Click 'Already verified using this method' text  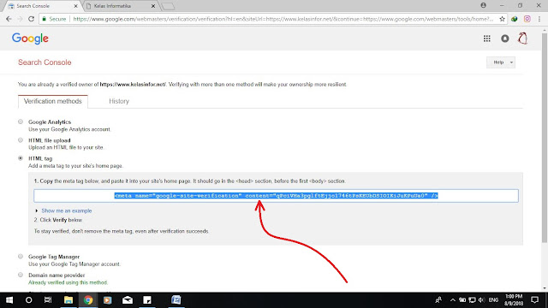point(68,282)
